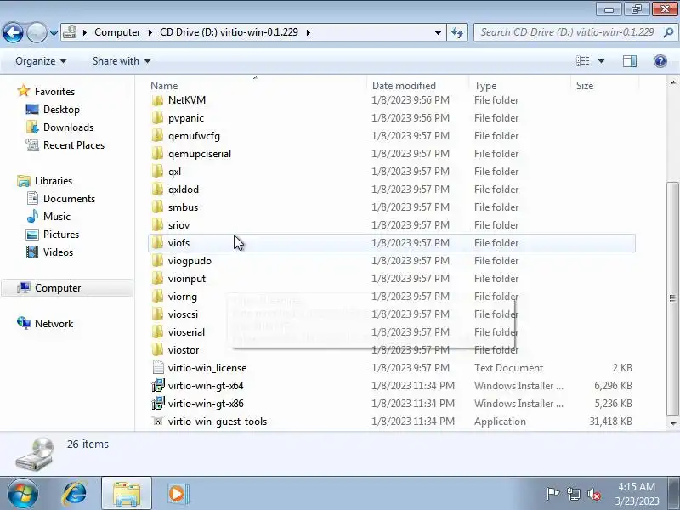This screenshot has height=510, width=680.
Task: Open Recent Places in navigation pane
Action: 74,144
